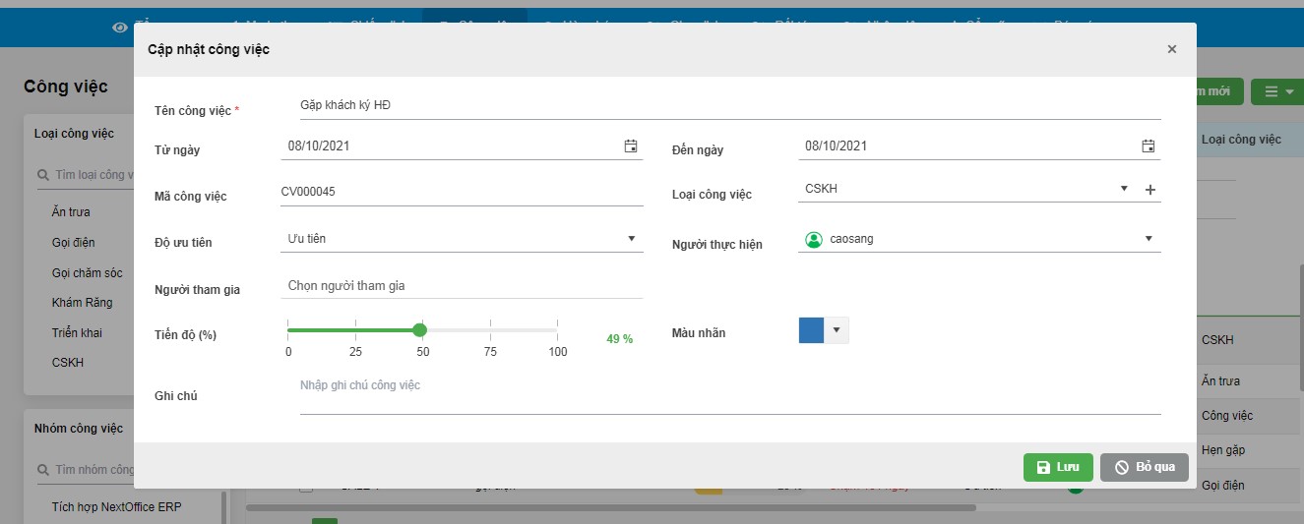Click plus icon to add Loại công việc
The height and width of the screenshot is (524, 1304).
tap(1149, 190)
